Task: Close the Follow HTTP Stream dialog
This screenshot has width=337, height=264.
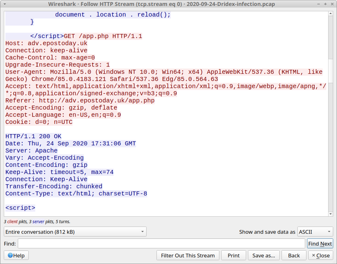Action: pos(321,255)
